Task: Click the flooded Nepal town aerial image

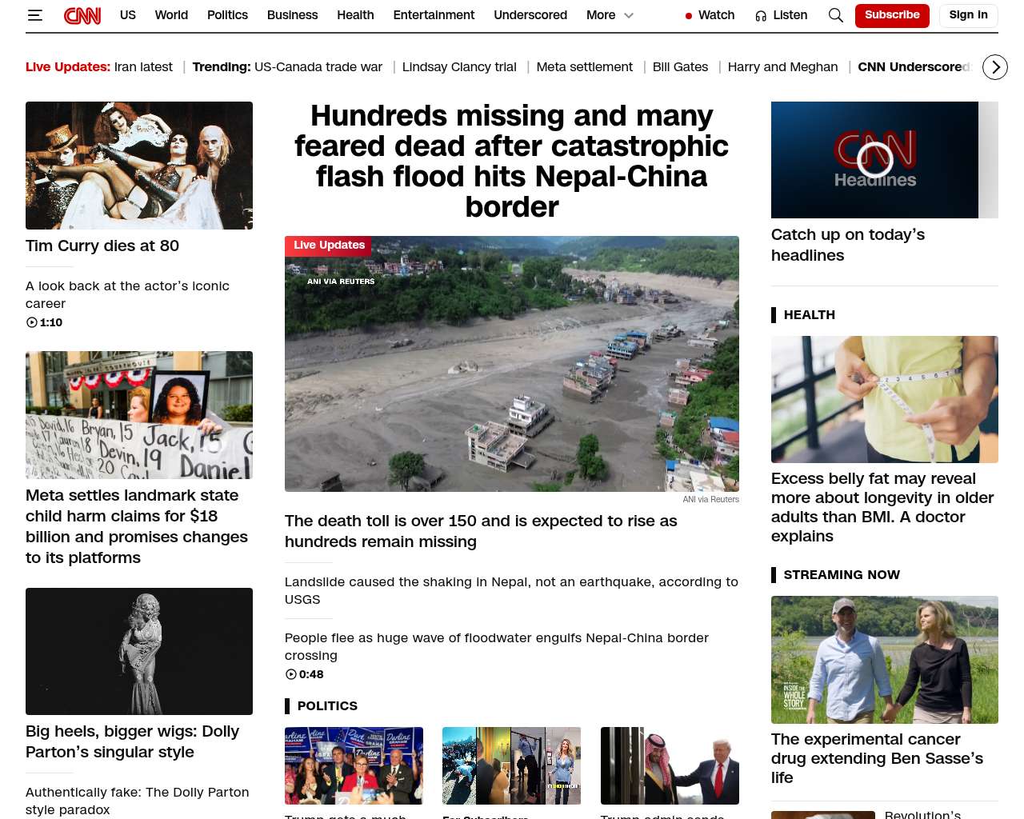Action: (x=512, y=364)
